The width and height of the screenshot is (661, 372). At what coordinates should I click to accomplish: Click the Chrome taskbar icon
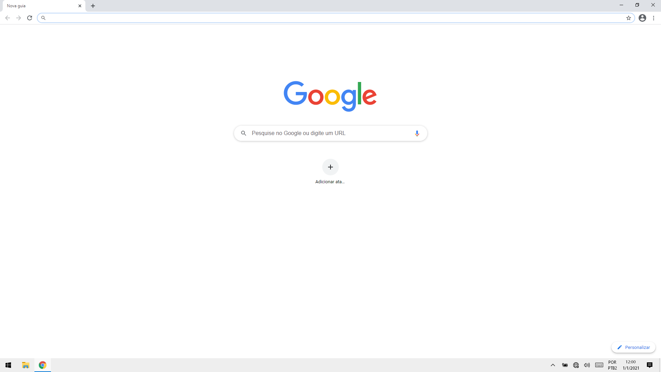[x=43, y=365]
